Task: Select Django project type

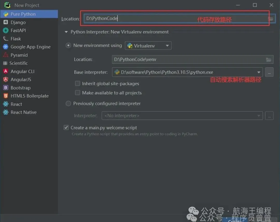Action: (29, 22)
